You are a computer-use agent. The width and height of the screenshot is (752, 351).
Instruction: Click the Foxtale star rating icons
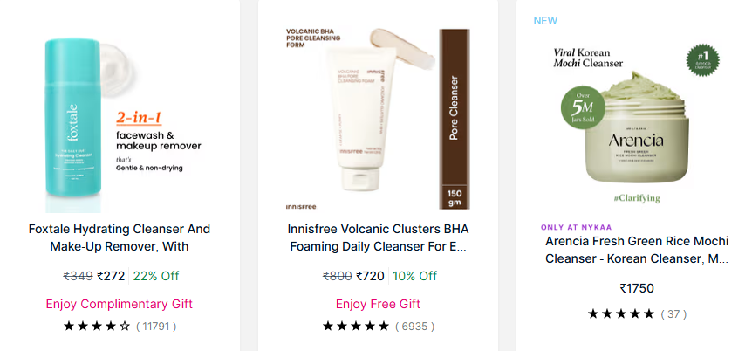pos(96,327)
